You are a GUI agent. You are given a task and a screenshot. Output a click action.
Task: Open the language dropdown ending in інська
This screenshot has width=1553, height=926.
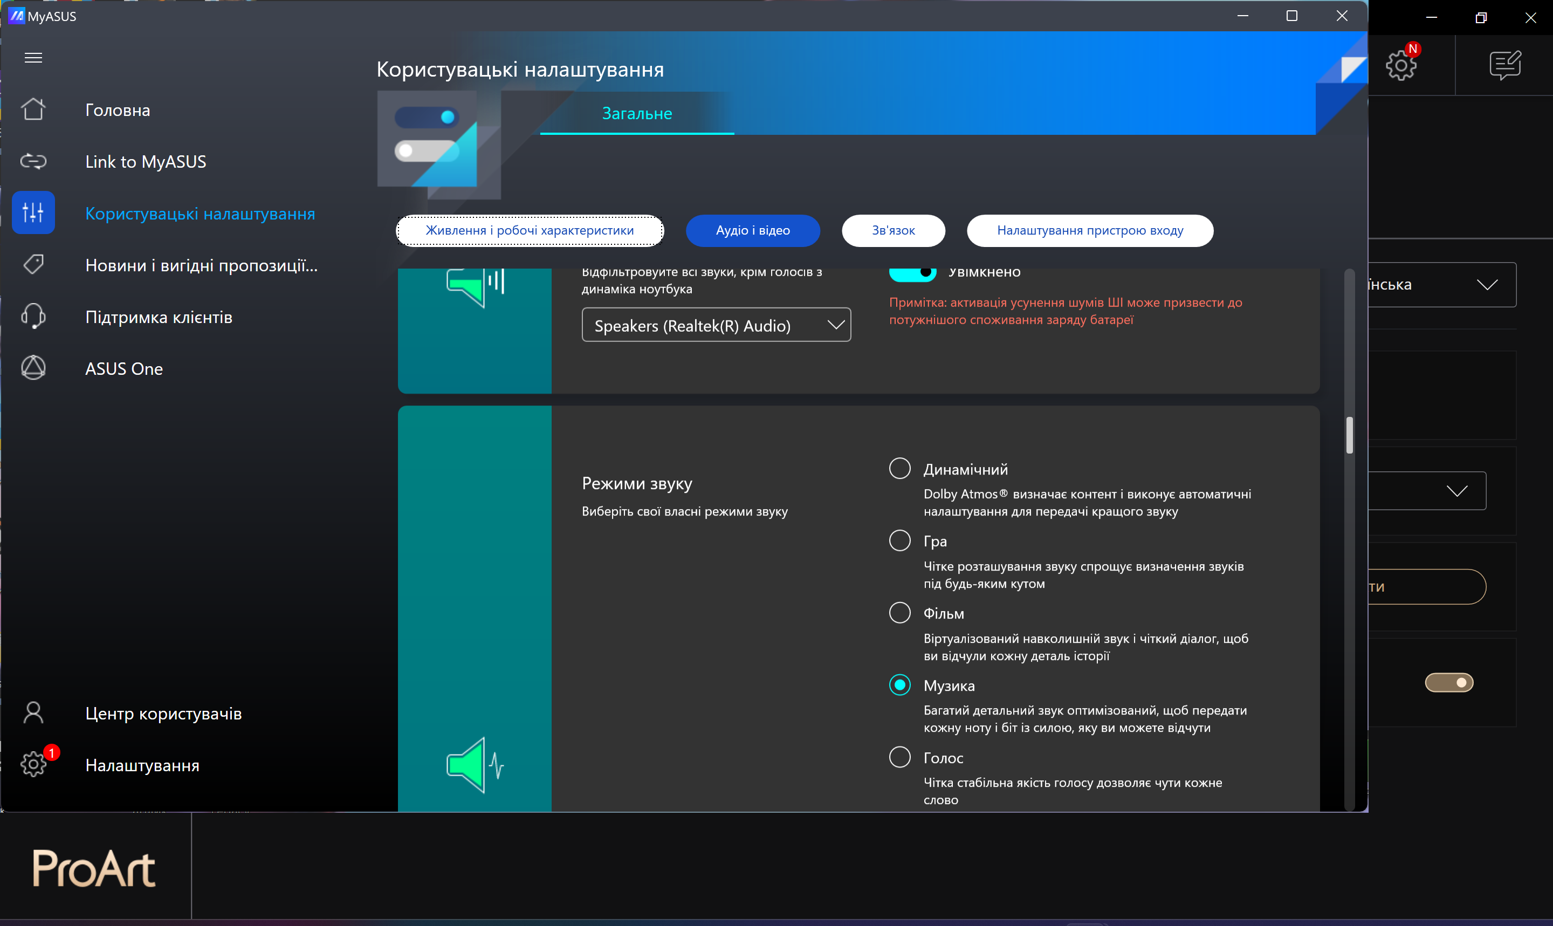pos(1441,285)
